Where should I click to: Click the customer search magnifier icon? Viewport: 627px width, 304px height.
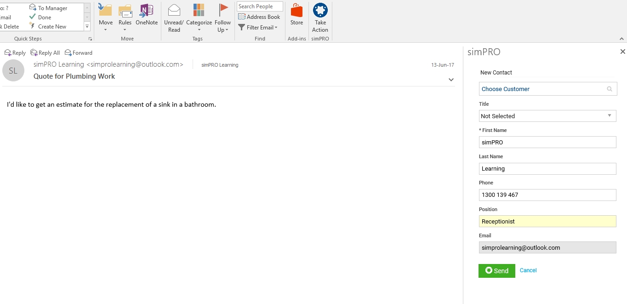610,89
